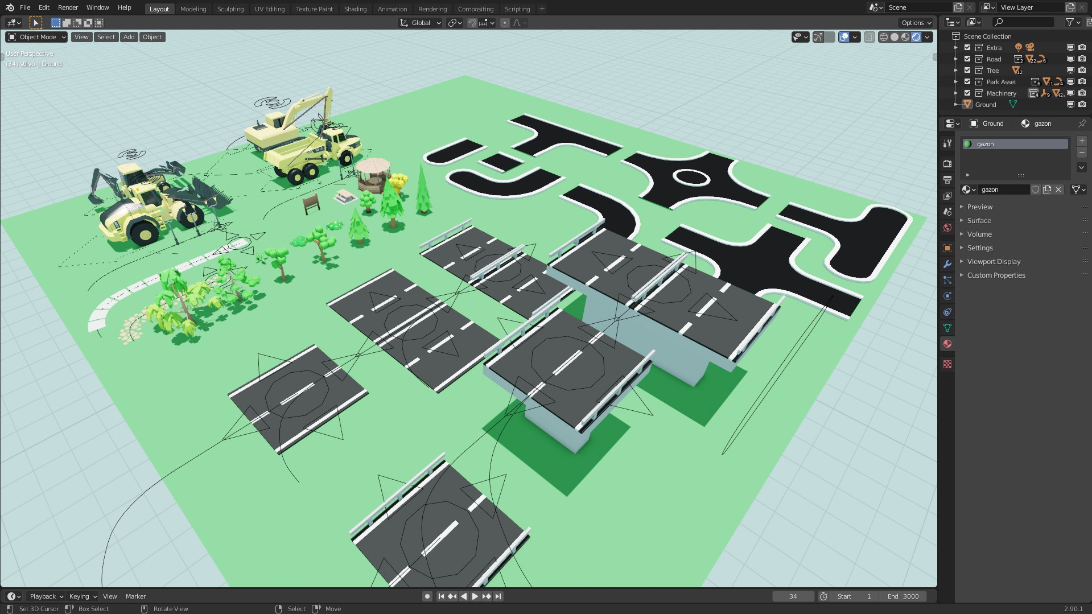The image size is (1092, 614).
Task: Click the green gazon material preview swatch
Action: [x=967, y=144]
